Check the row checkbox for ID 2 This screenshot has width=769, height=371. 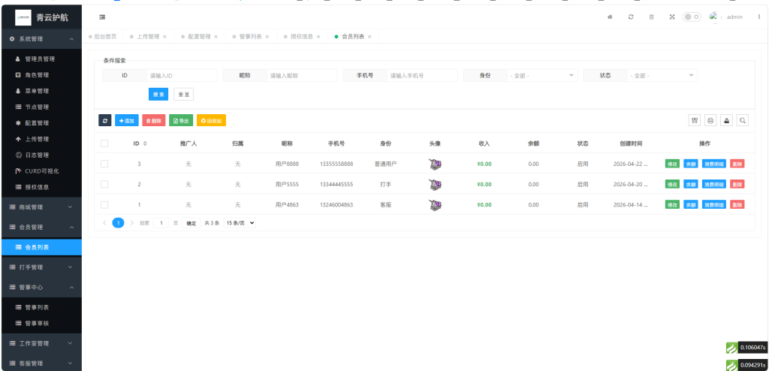(x=104, y=185)
